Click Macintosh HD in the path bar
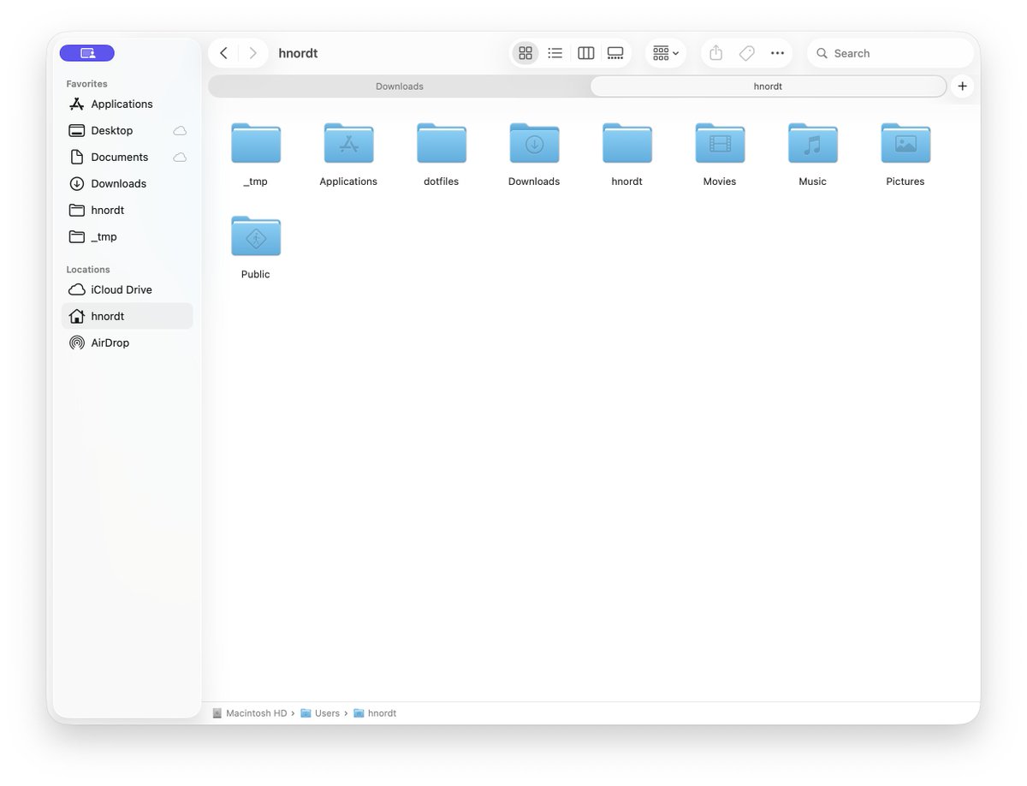The height and width of the screenshot is (786, 1027). click(x=250, y=713)
